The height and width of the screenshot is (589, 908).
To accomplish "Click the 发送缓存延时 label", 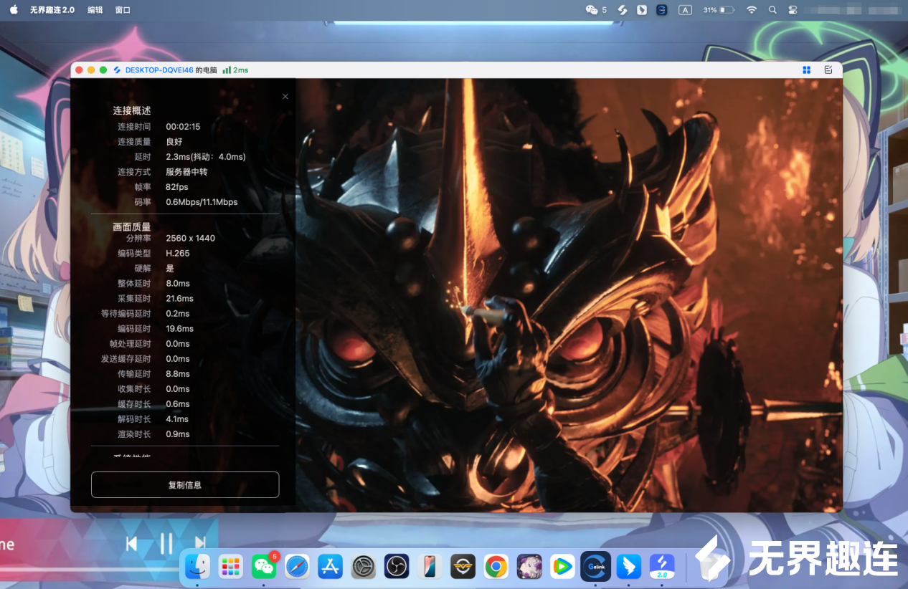I will click(x=126, y=359).
